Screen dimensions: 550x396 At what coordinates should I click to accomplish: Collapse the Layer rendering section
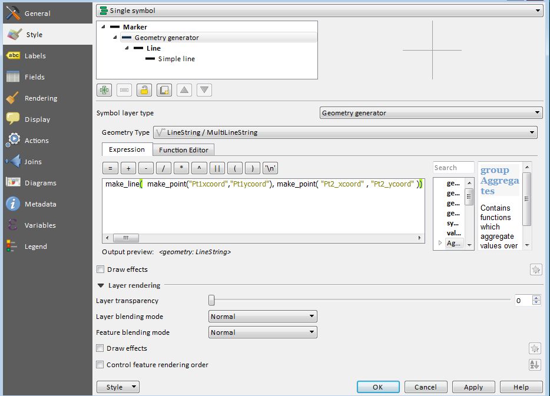[x=101, y=285]
